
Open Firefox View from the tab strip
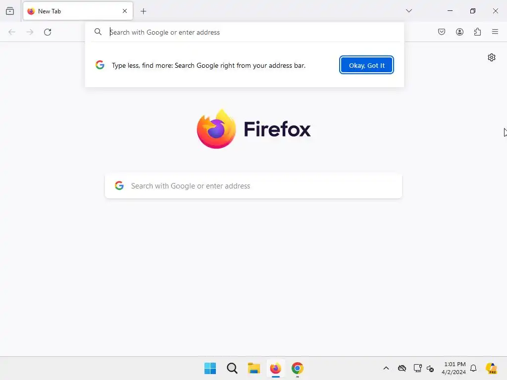[x=10, y=11]
